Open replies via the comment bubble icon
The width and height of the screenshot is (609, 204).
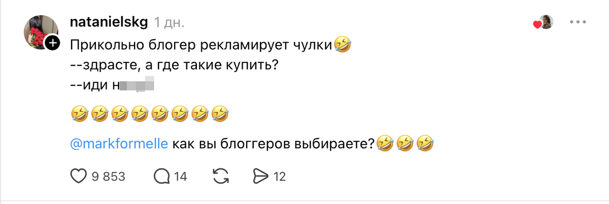click(161, 176)
